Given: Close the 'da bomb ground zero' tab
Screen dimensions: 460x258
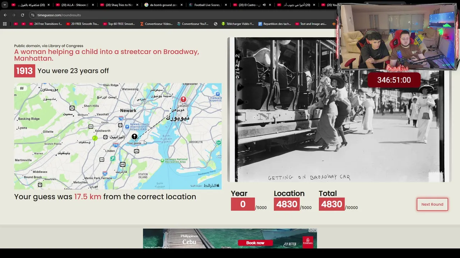Looking at the screenshot, I should (x=181, y=5).
